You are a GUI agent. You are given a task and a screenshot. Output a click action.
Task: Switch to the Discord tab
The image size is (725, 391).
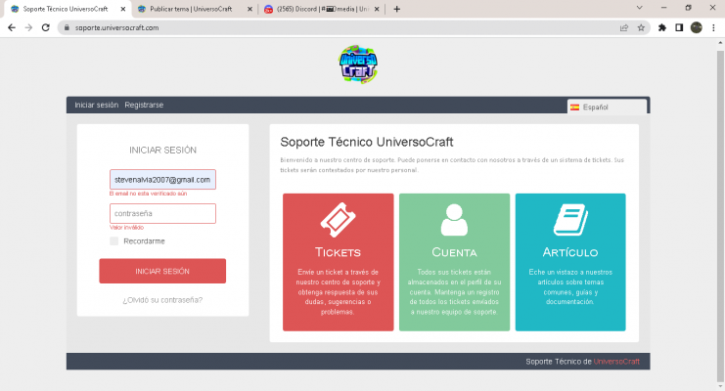(x=321, y=9)
